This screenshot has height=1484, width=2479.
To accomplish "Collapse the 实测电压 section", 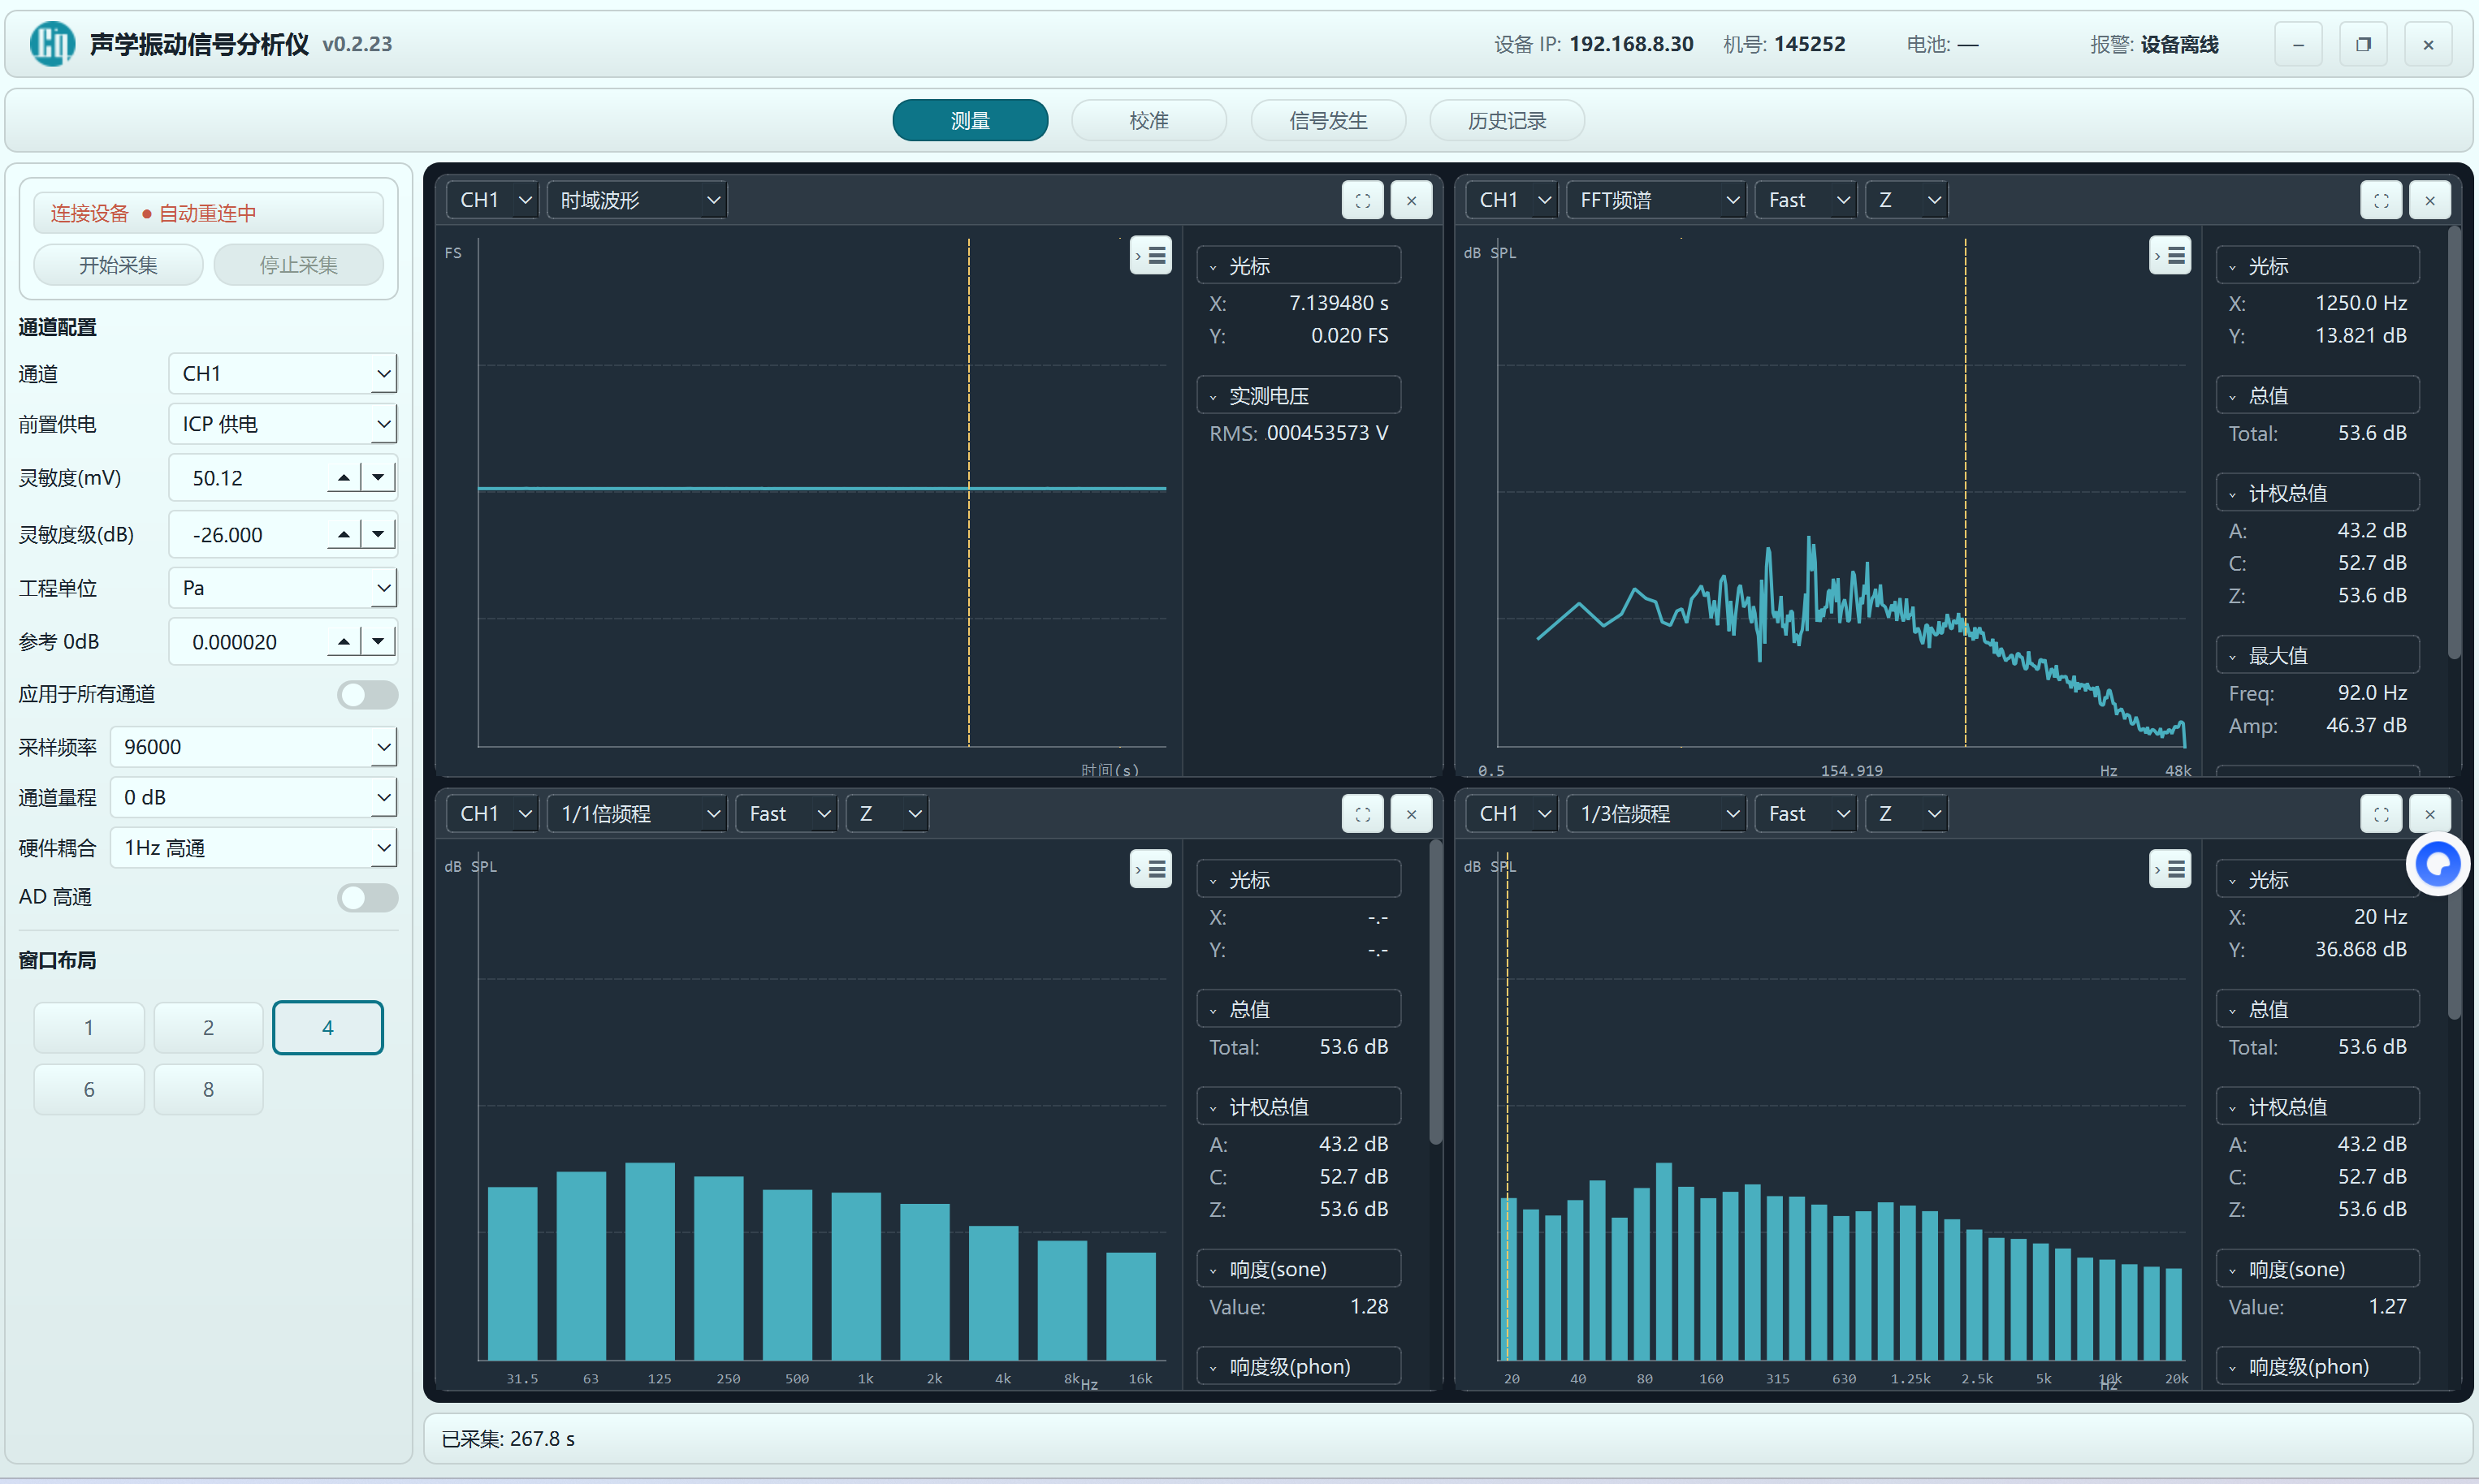I will (x=1297, y=396).
